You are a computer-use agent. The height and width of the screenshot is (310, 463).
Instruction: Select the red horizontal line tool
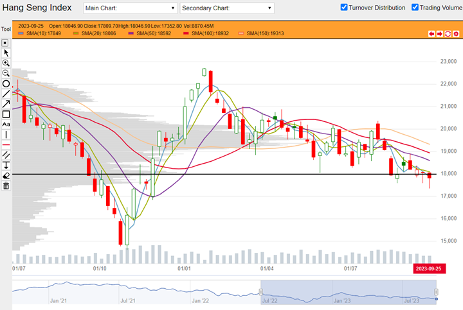(6, 145)
